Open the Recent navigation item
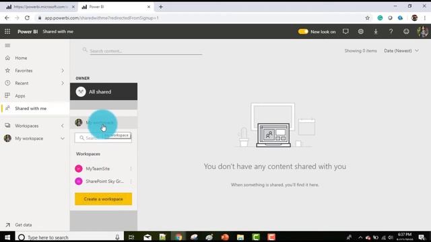 [22, 83]
